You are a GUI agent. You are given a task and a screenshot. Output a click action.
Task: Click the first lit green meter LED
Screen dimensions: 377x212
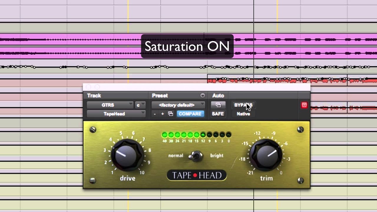click(x=165, y=135)
